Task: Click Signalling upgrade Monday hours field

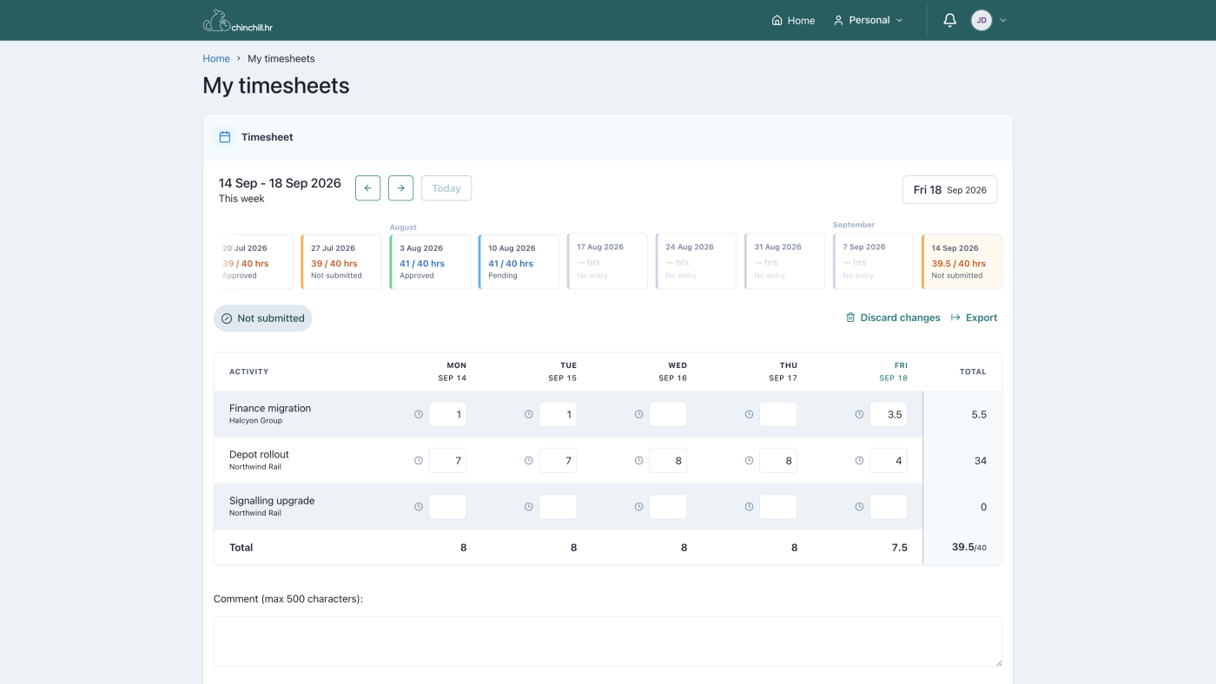Action: click(x=447, y=507)
